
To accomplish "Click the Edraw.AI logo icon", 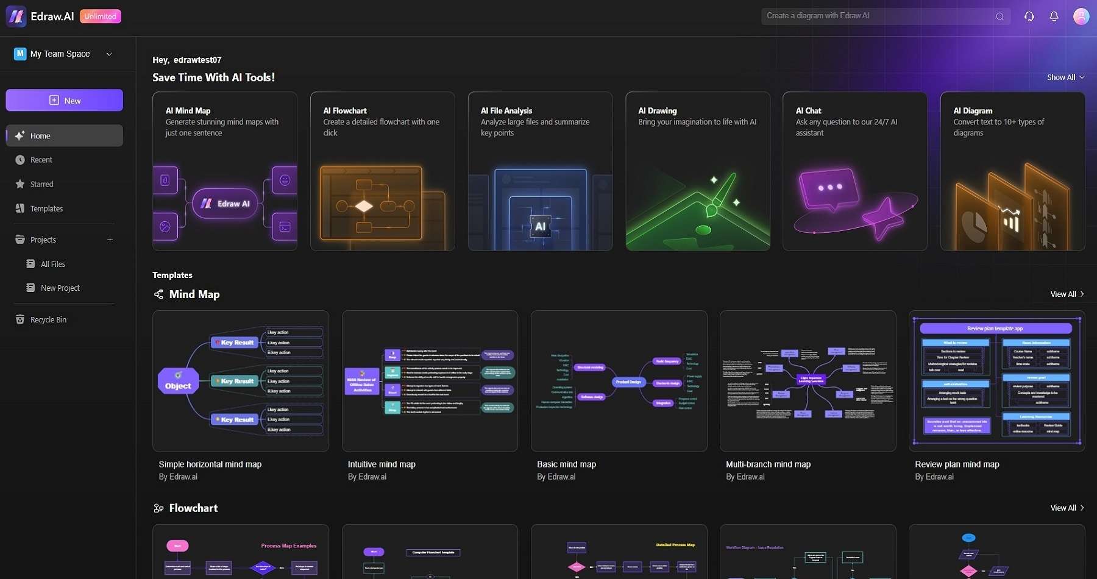I will click(x=16, y=16).
